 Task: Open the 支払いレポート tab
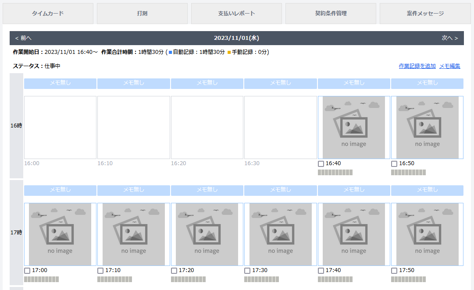[236, 14]
